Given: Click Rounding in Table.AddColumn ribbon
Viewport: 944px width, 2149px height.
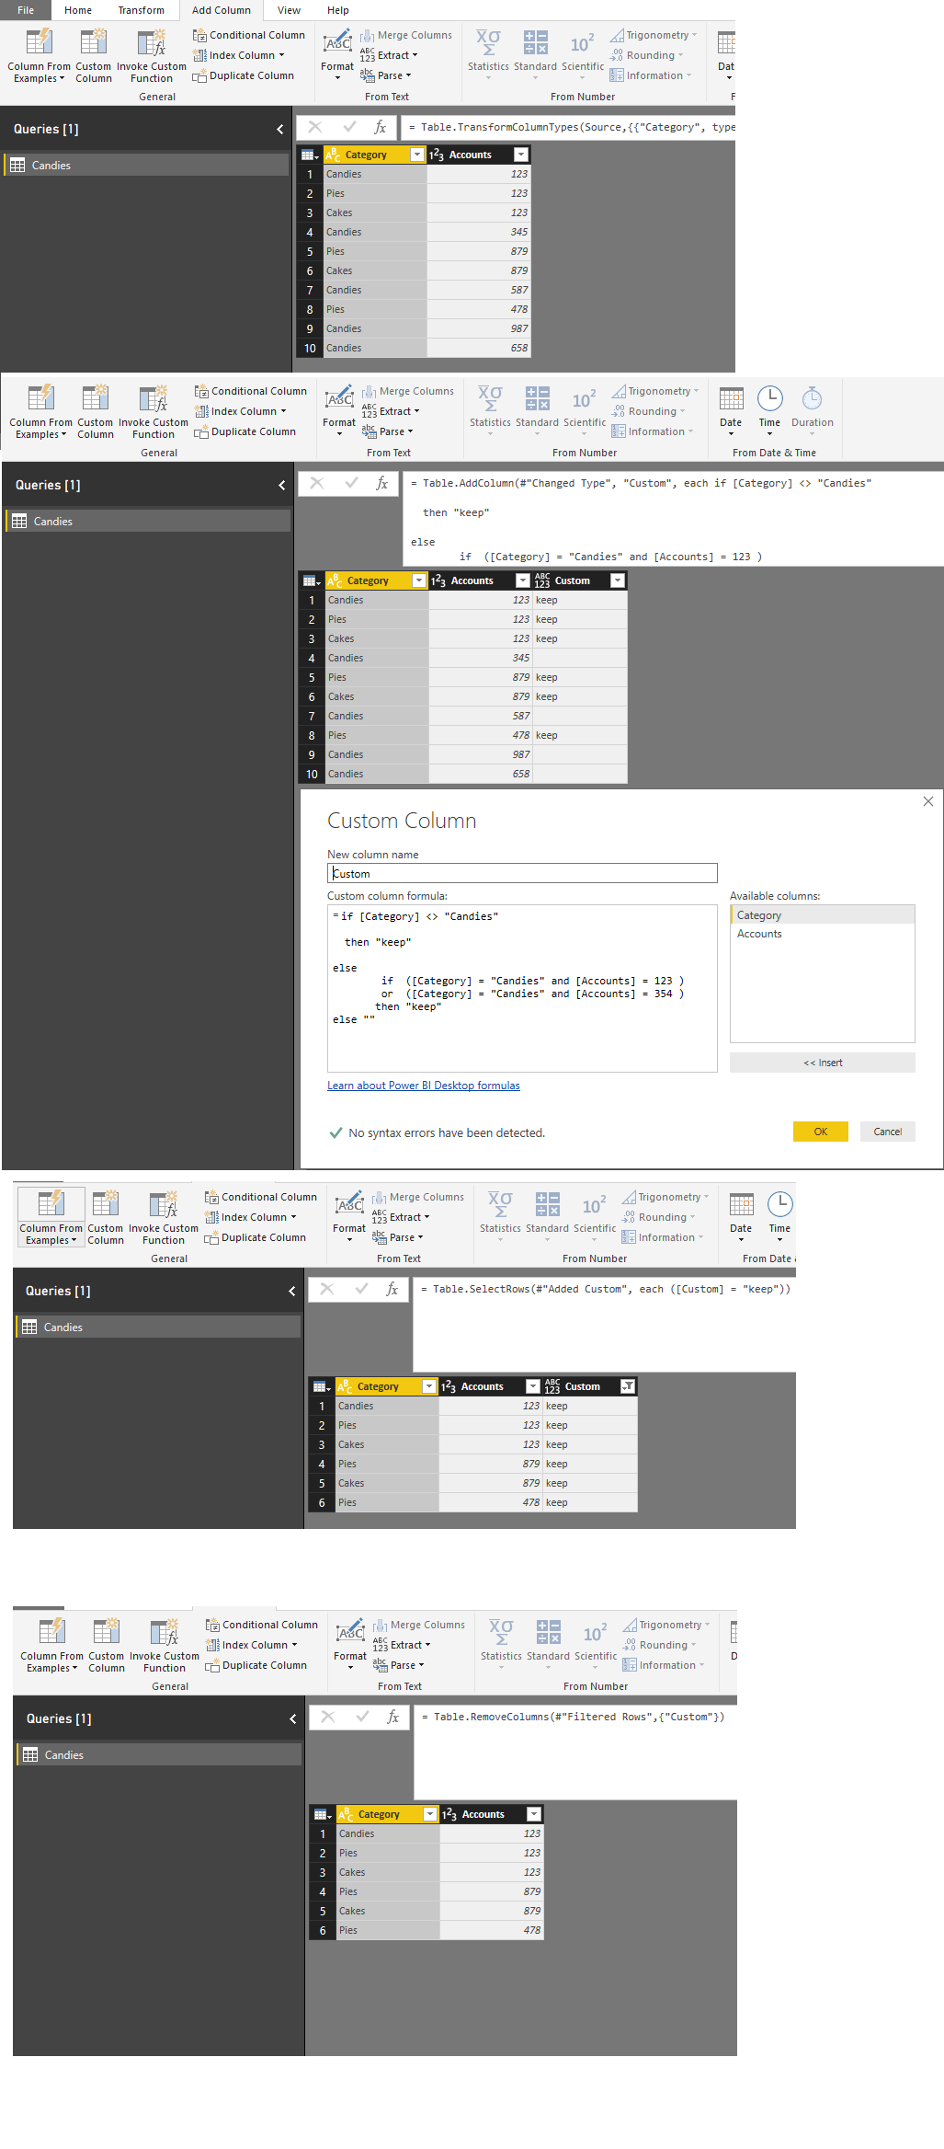Looking at the screenshot, I should [x=648, y=411].
